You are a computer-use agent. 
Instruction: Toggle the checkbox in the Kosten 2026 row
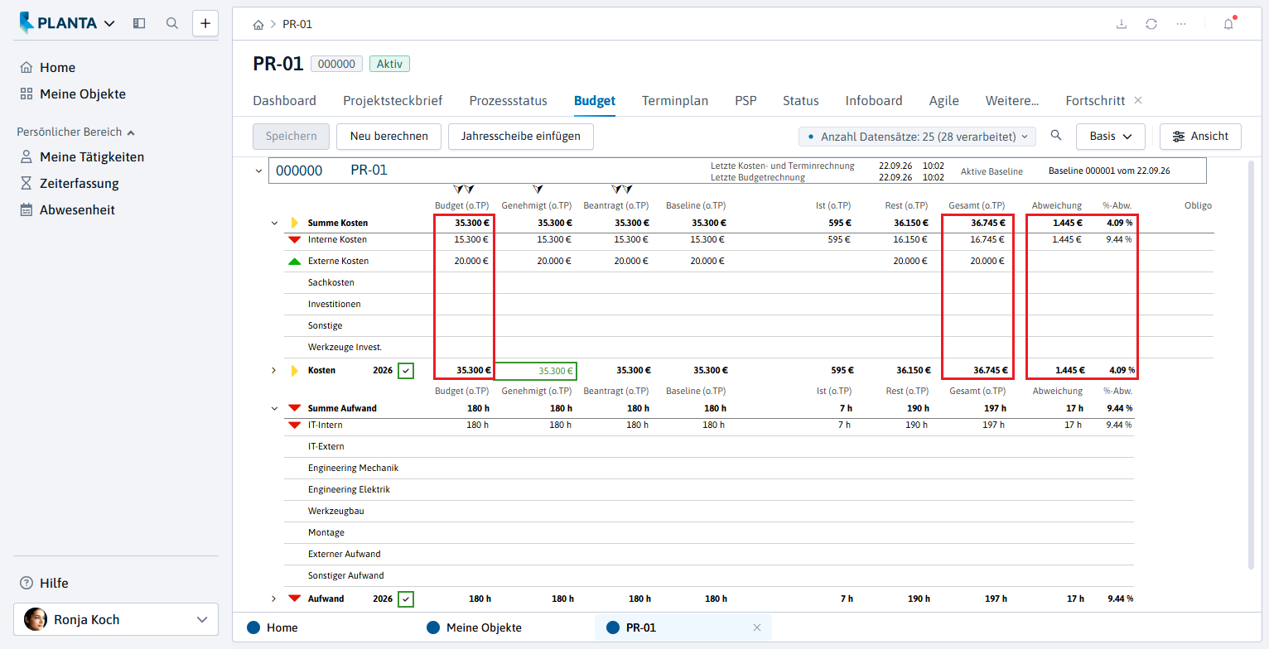[405, 371]
